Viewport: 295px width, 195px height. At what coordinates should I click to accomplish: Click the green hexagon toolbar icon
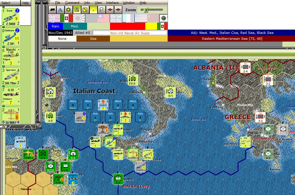pos(69,10)
